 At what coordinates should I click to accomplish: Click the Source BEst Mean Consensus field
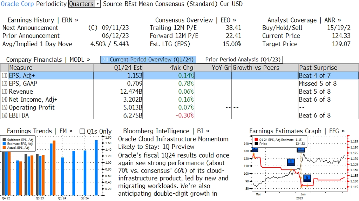160,4
